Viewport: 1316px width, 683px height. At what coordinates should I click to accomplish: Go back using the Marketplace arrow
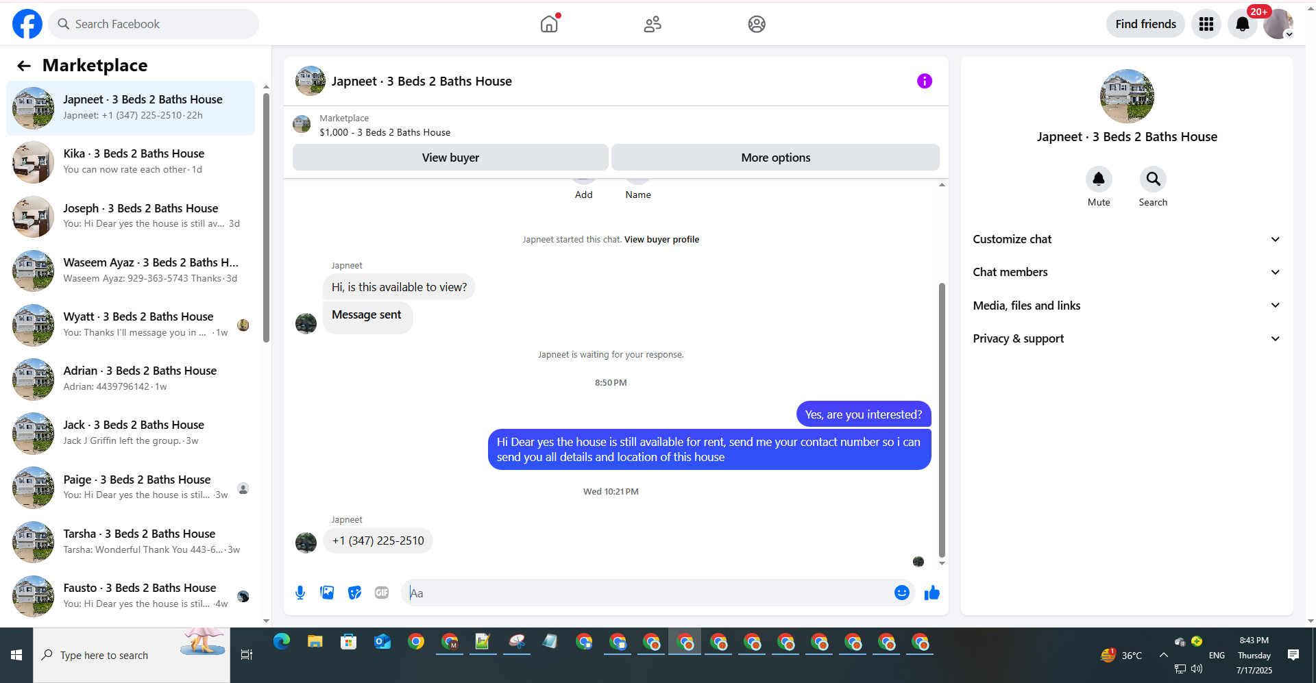click(x=24, y=66)
